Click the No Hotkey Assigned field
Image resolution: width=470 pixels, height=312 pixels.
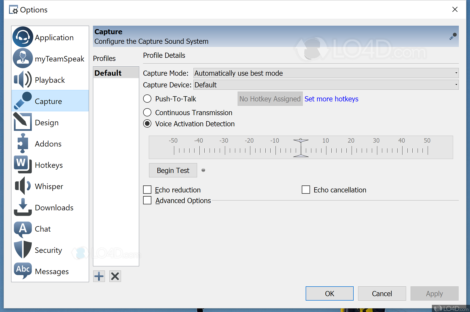(270, 99)
